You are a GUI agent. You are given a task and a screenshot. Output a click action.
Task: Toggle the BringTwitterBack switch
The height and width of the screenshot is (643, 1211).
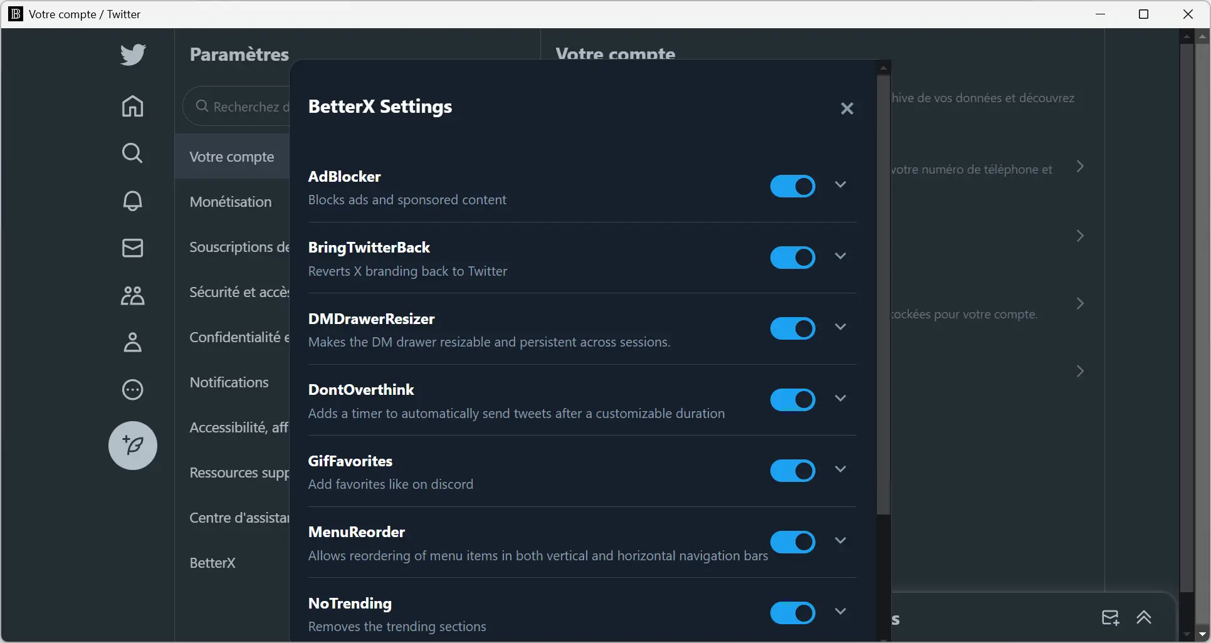point(792,258)
